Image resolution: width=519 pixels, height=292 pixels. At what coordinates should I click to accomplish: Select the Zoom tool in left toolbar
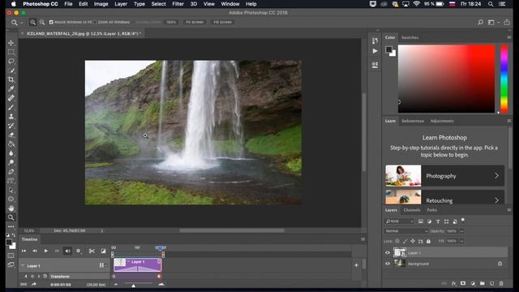pyautogui.click(x=11, y=217)
